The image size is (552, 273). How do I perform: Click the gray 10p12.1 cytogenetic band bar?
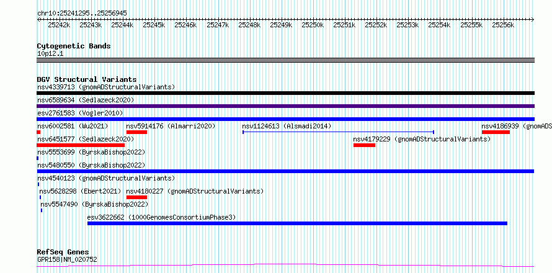coord(285,60)
